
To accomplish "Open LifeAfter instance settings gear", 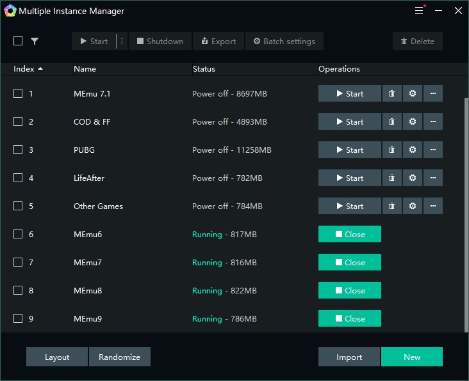I will tap(412, 178).
